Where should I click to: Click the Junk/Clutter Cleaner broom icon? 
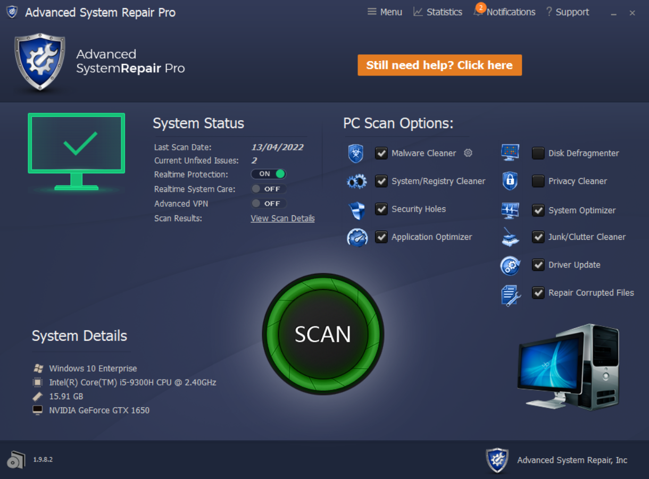click(x=510, y=237)
